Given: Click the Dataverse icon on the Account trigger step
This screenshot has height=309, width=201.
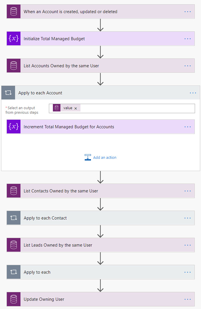Looking at the screenshot, I should (x=14, y=12).
